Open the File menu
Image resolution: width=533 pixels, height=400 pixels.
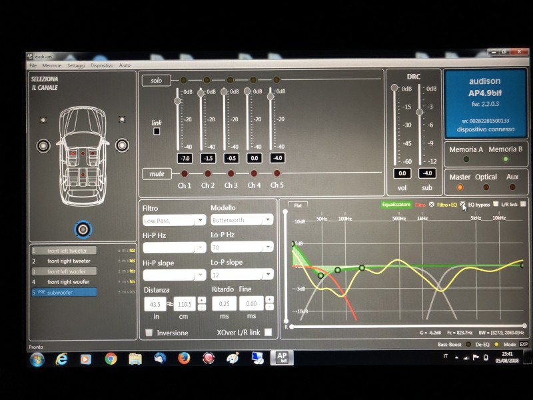click(x=33, y=65)
